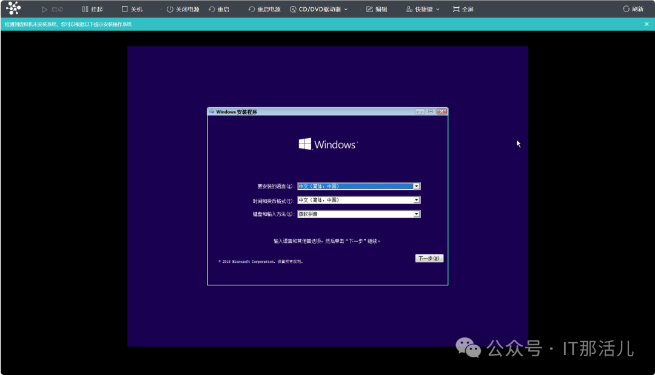
Task: Click the 启动 start button in the toolbar
Action: [x=53, y=9]
